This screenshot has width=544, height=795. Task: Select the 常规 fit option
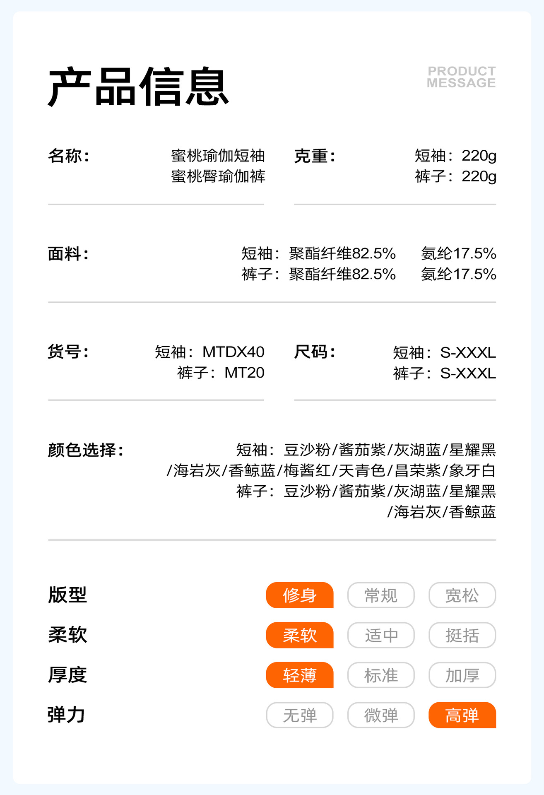380,595
